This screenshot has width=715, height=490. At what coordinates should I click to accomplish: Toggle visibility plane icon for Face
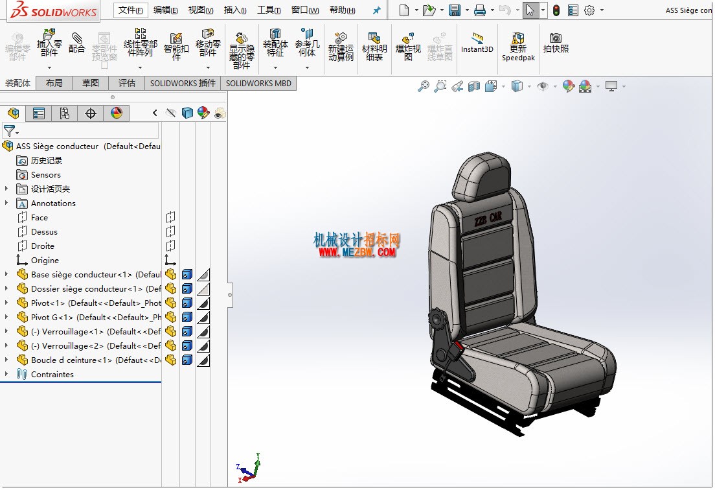[x=170, y=217]
